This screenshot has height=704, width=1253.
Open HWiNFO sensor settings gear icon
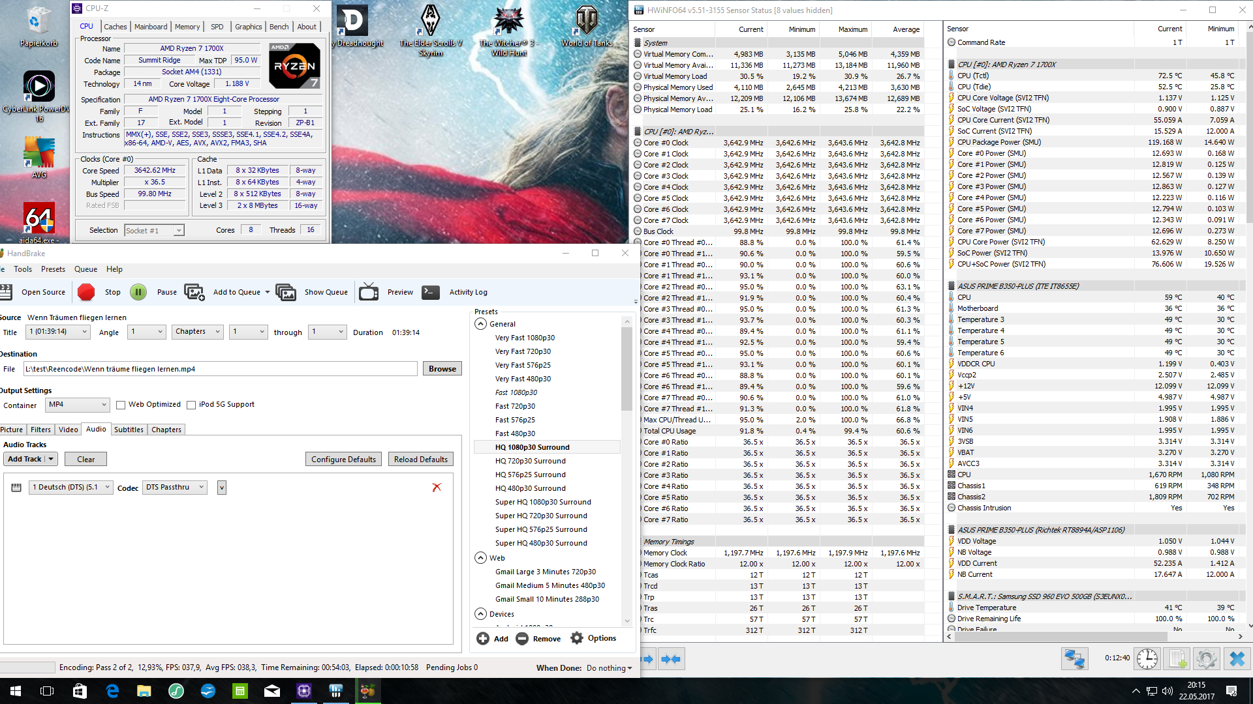click(x=1206, y=659)
